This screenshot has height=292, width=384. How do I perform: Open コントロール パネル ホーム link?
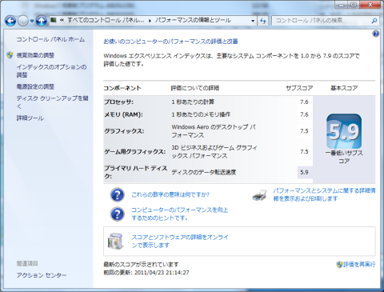(50, 39)
